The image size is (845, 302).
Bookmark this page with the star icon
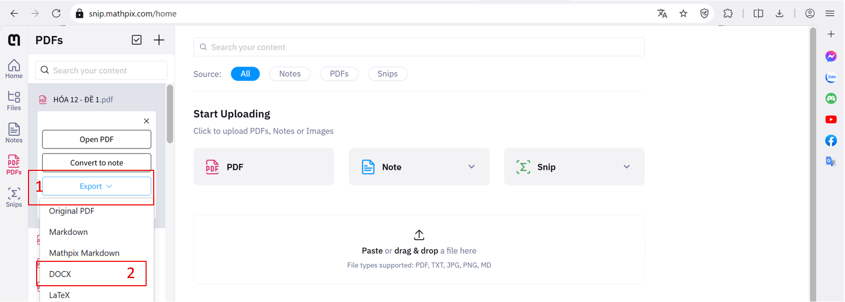(x=683, y=14)
